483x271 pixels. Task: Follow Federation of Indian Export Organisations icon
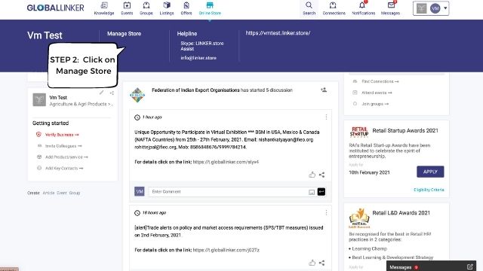(324, 90)
